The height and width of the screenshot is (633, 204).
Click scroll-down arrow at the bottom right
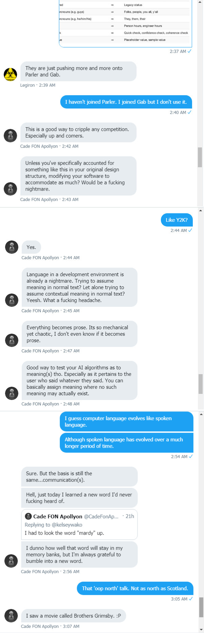pos(201,630)
